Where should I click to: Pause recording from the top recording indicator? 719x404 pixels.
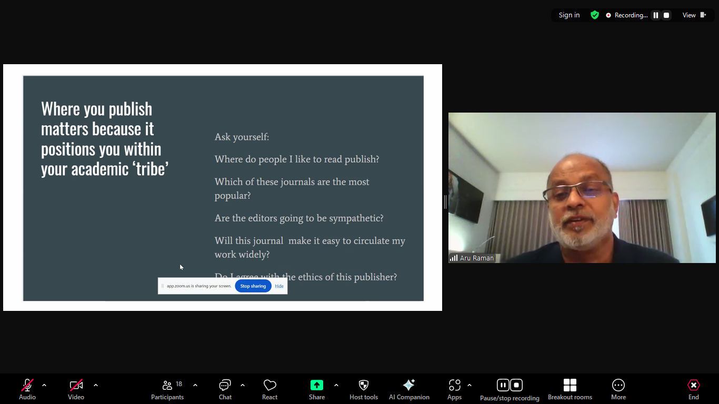[656, 15]
